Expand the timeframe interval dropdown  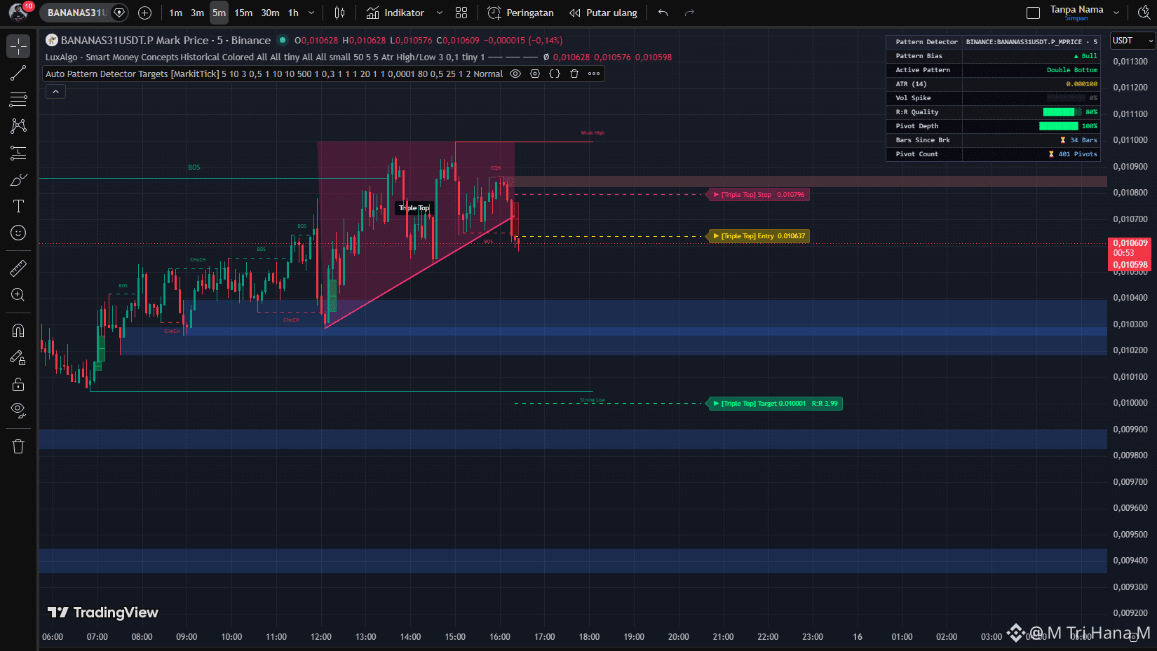coord(311,13)
